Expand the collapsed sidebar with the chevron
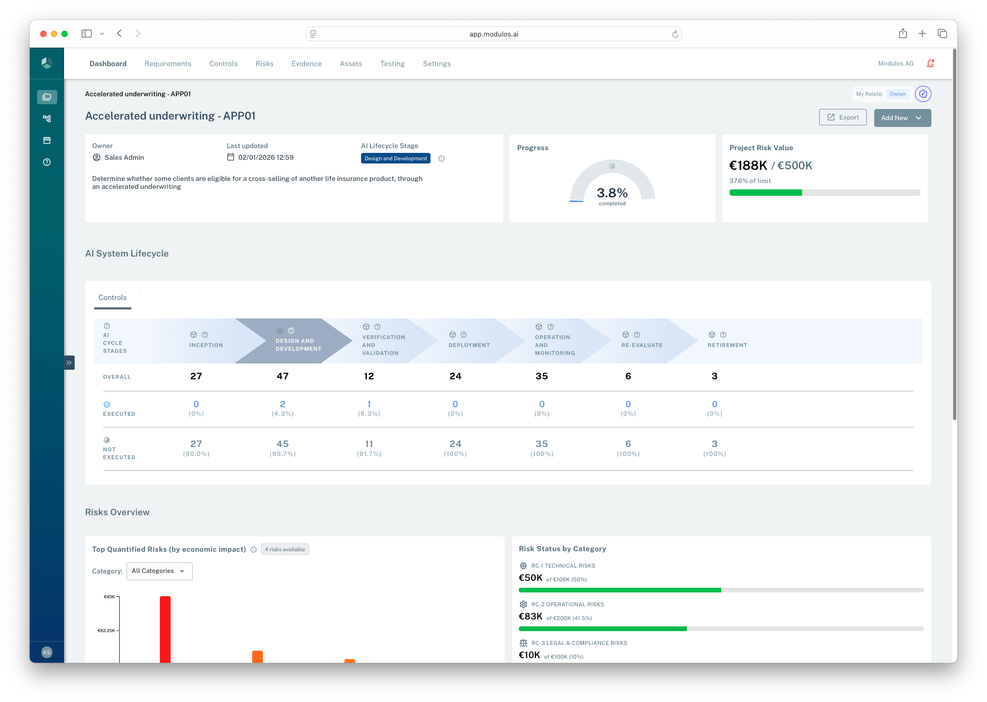This screenshot has width=987, height=702. coord(69,362)
